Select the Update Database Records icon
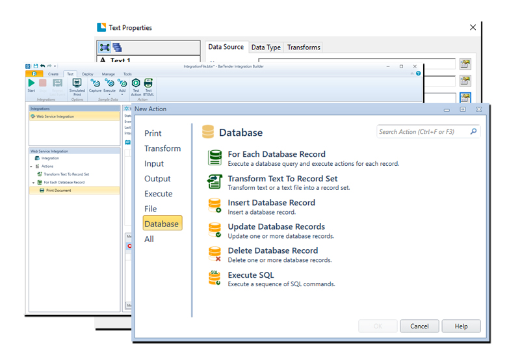Screen dimensions: 520x359 pos(214,230)
